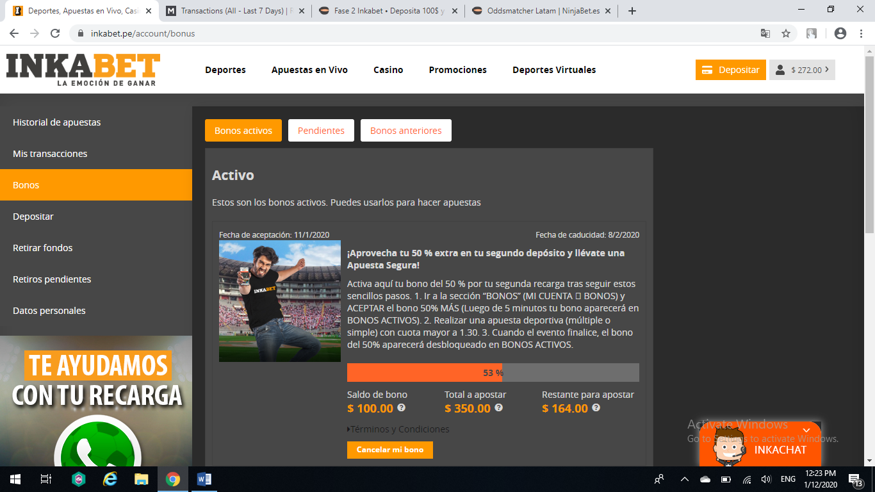Minimize the INKACHAT widget with its chevron
Screen dimensions: 875x492
pyautogui.click(x=806, y=430)
